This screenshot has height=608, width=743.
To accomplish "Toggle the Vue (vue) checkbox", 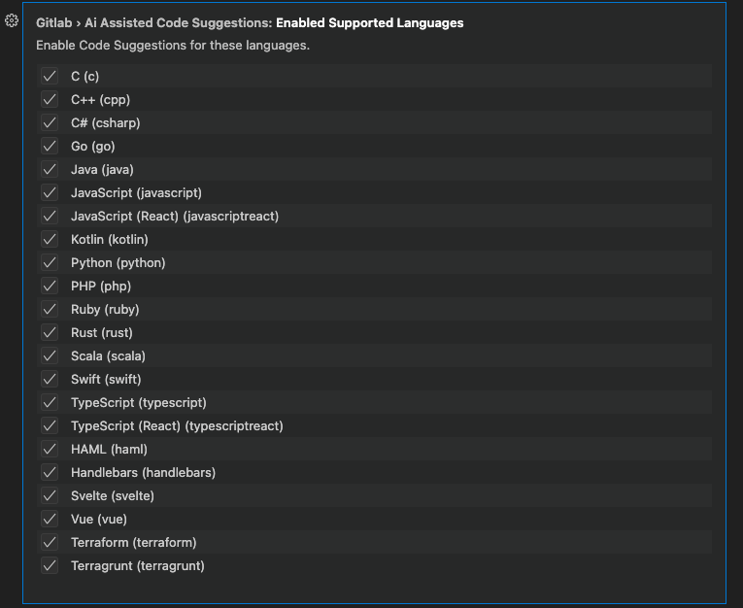I will pyautogui.click(x=50, y=519).
